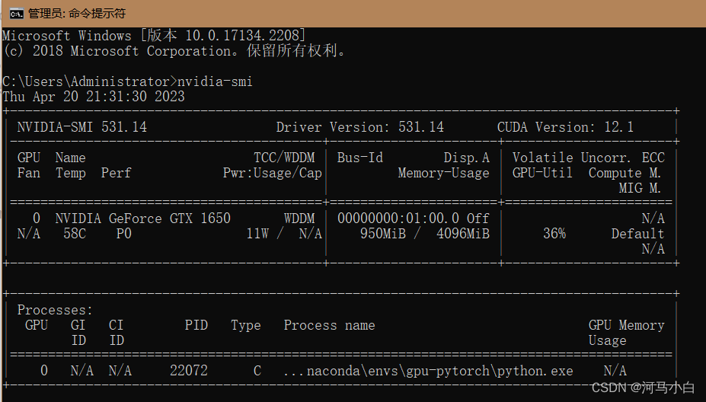Click the 'Memory-Usage' header

(x=443, y=173)
